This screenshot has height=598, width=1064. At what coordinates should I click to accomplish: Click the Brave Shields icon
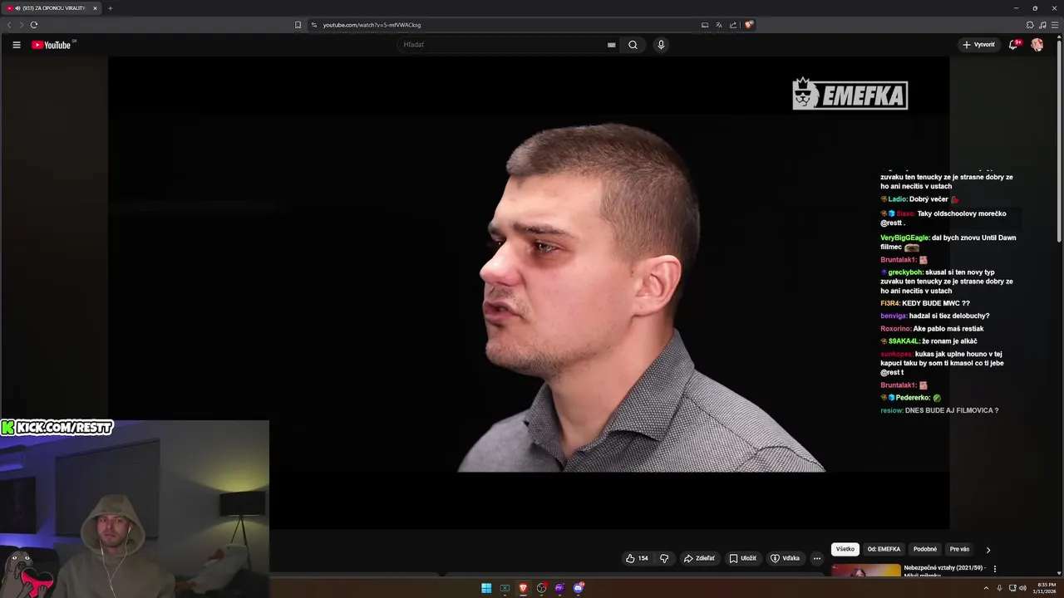pyautogui.click(x=749, y=25)
